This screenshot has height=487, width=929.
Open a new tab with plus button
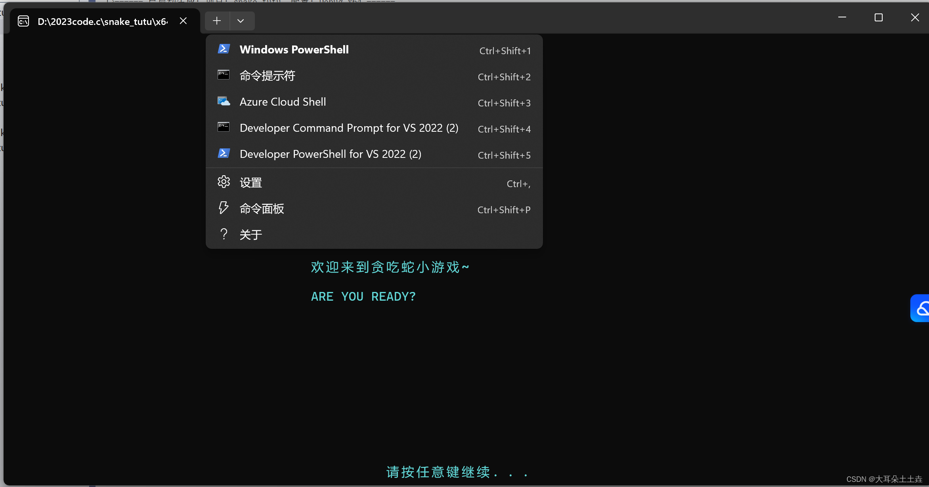tap(217, 21)
